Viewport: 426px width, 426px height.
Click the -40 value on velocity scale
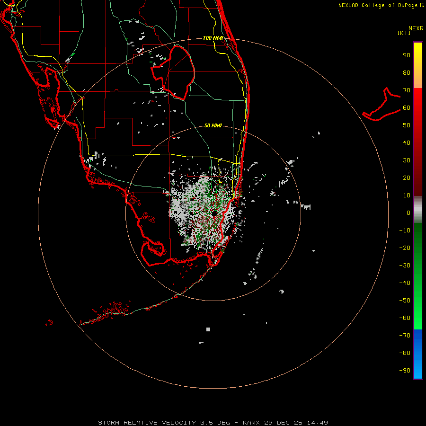point(405,283)
